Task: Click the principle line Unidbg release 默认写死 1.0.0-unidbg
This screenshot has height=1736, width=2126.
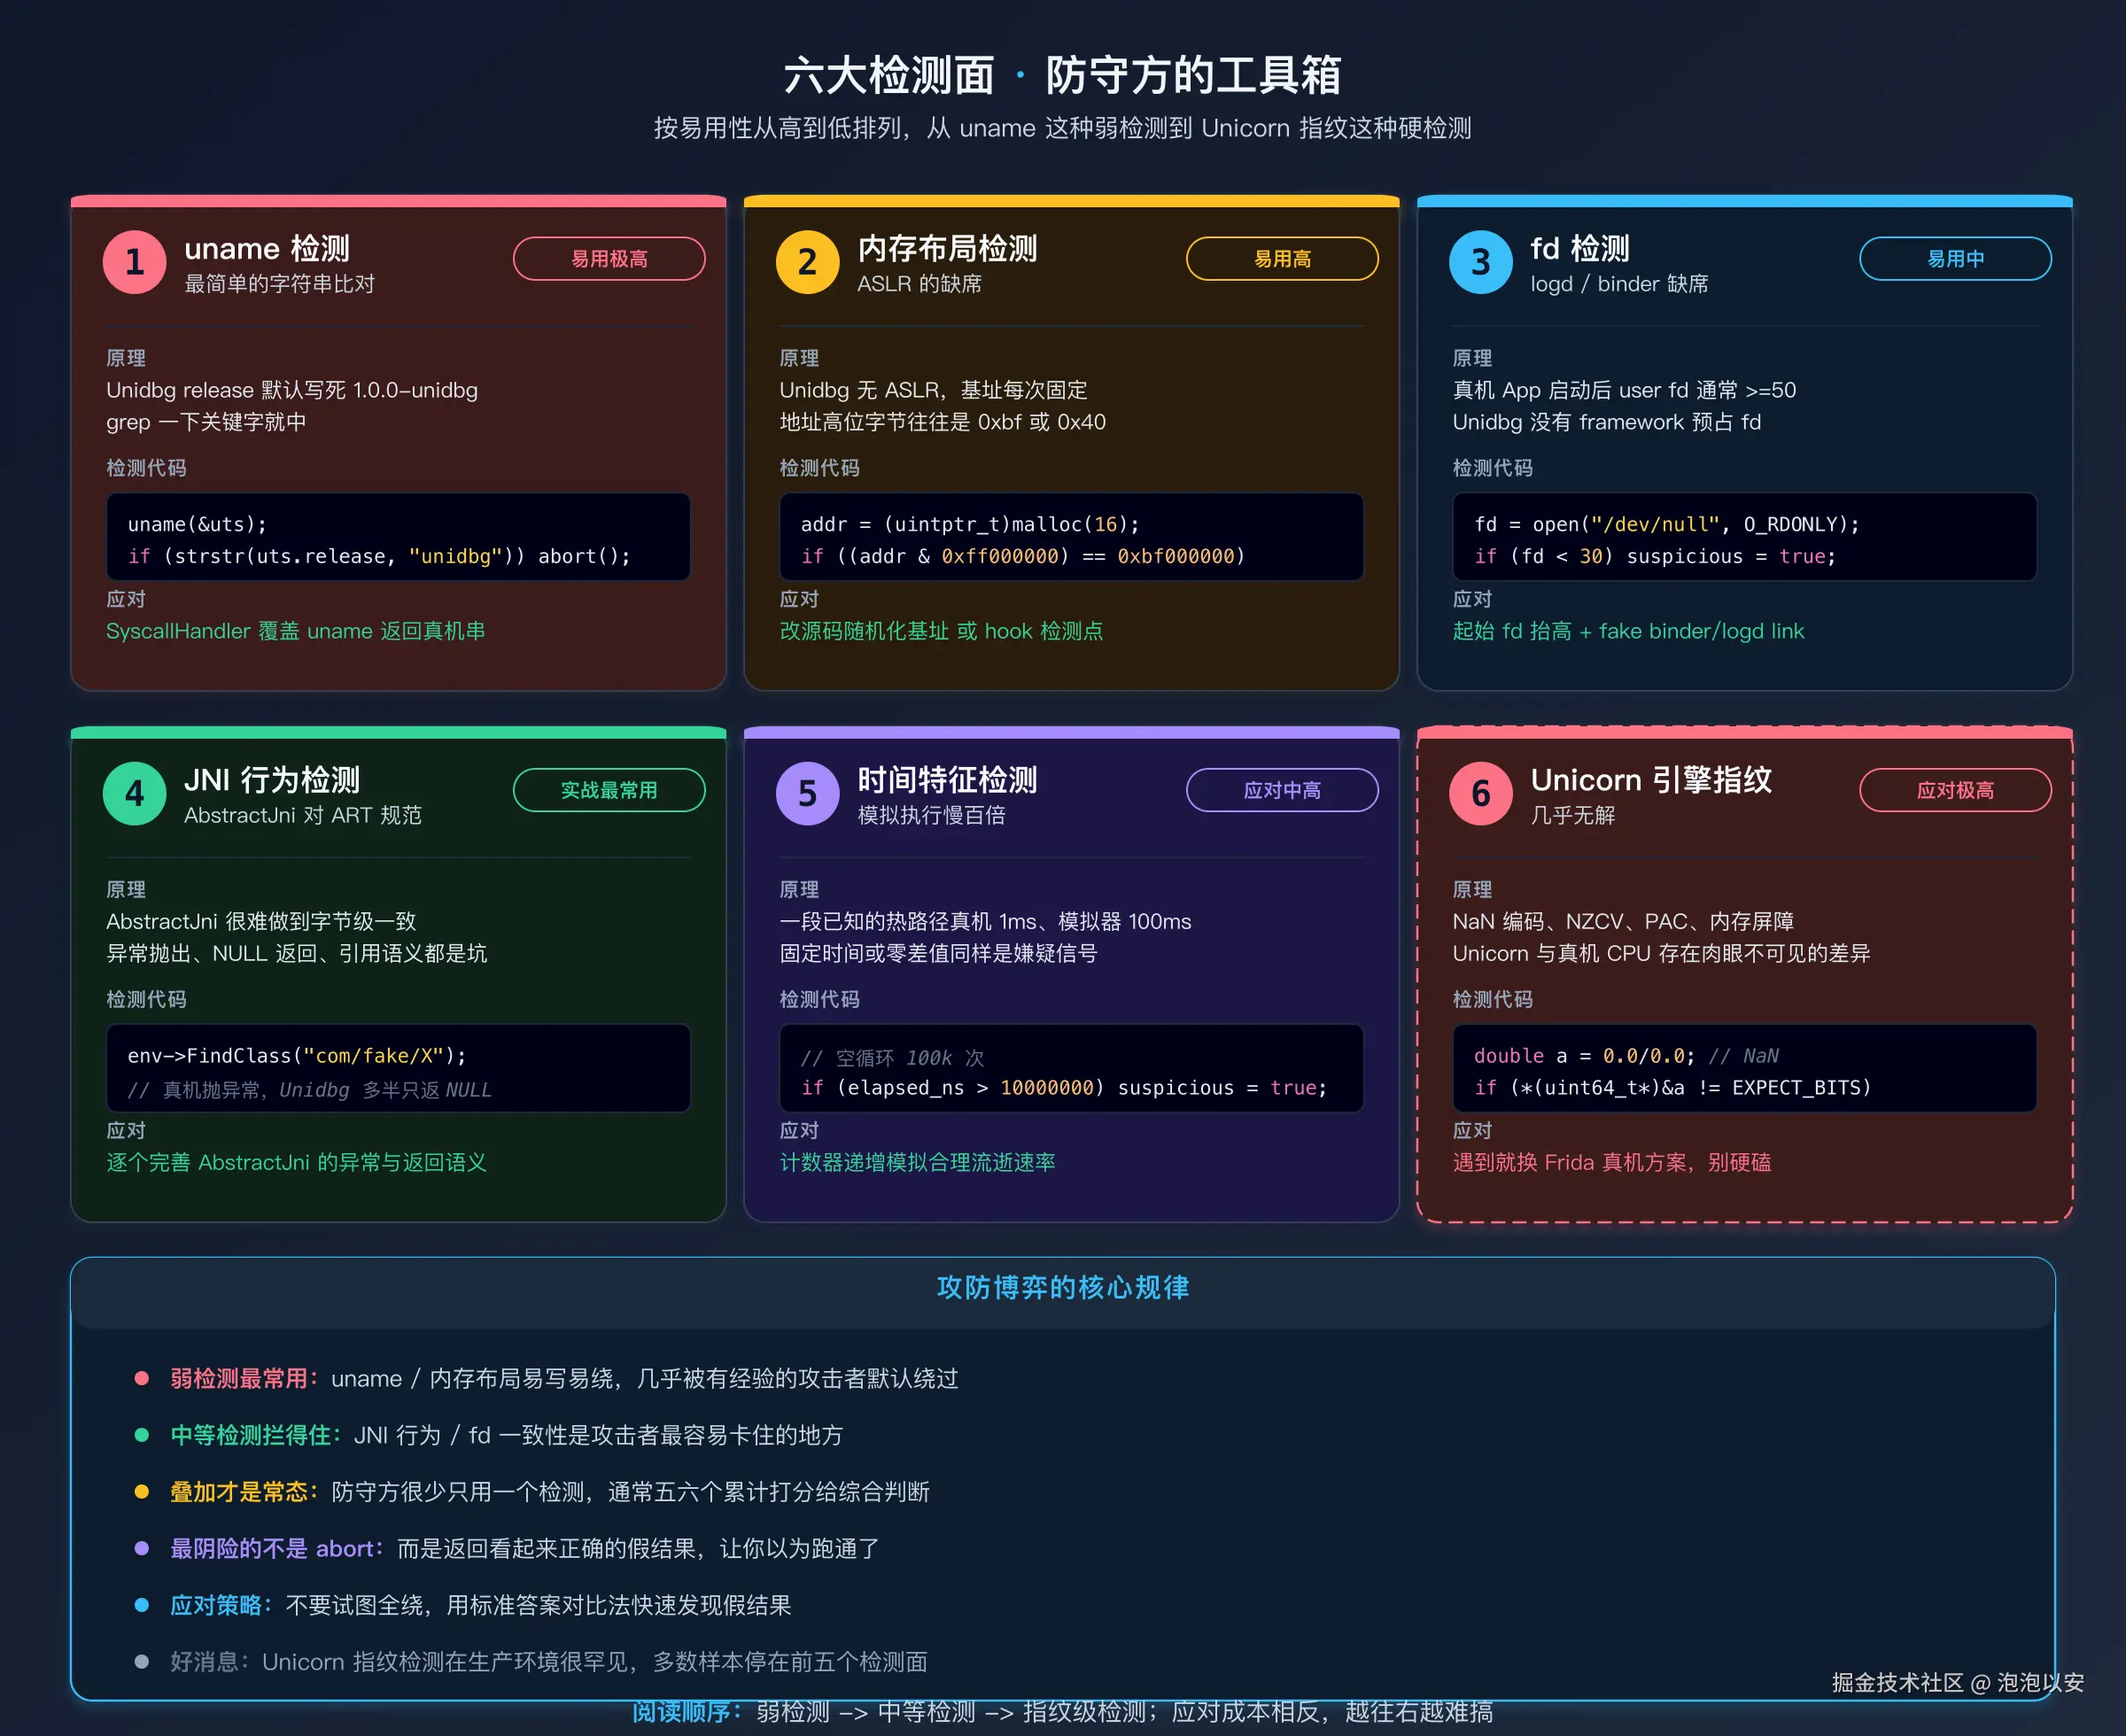Action: click(x=292, y=390)
